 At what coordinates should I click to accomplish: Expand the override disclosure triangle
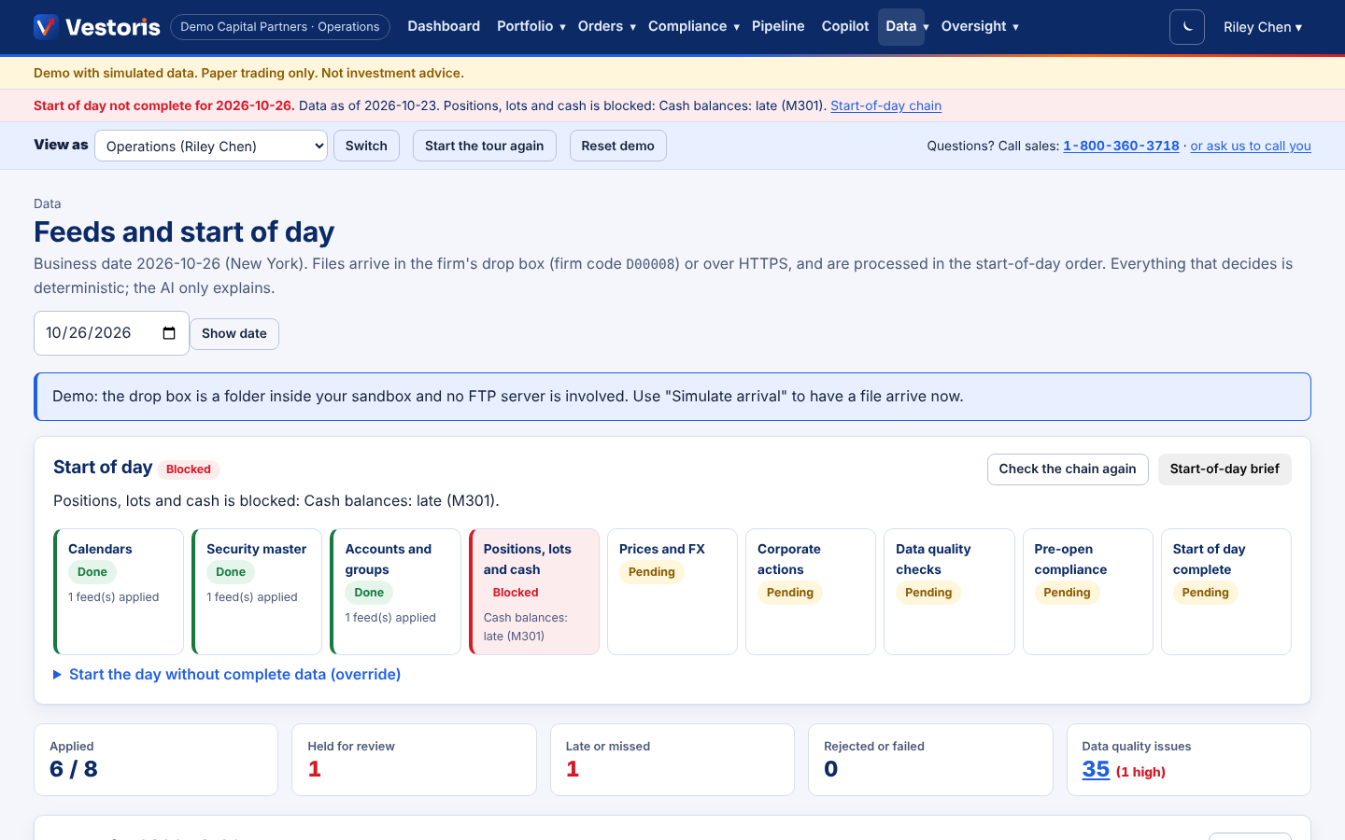pyautogui.click(x=57, y=675)
